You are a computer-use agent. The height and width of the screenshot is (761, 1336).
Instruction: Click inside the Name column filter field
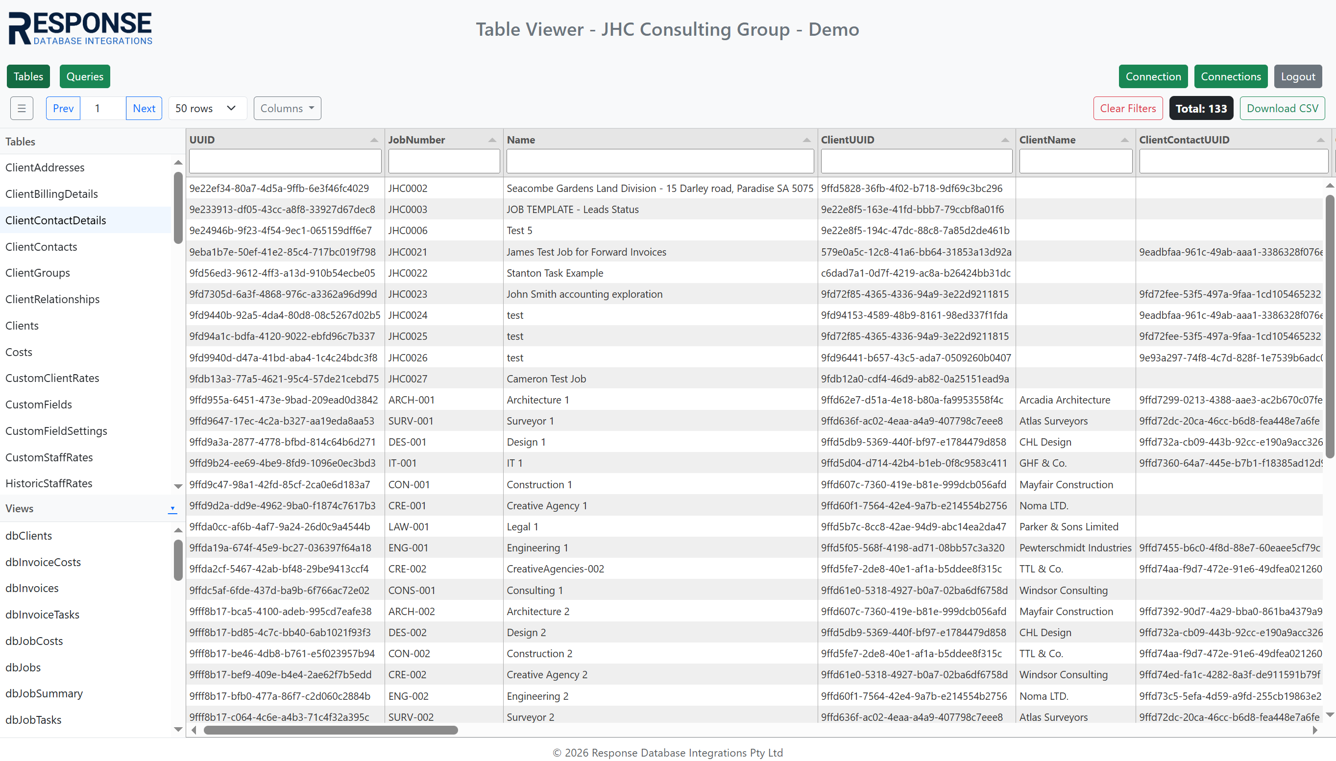point(660,161)
